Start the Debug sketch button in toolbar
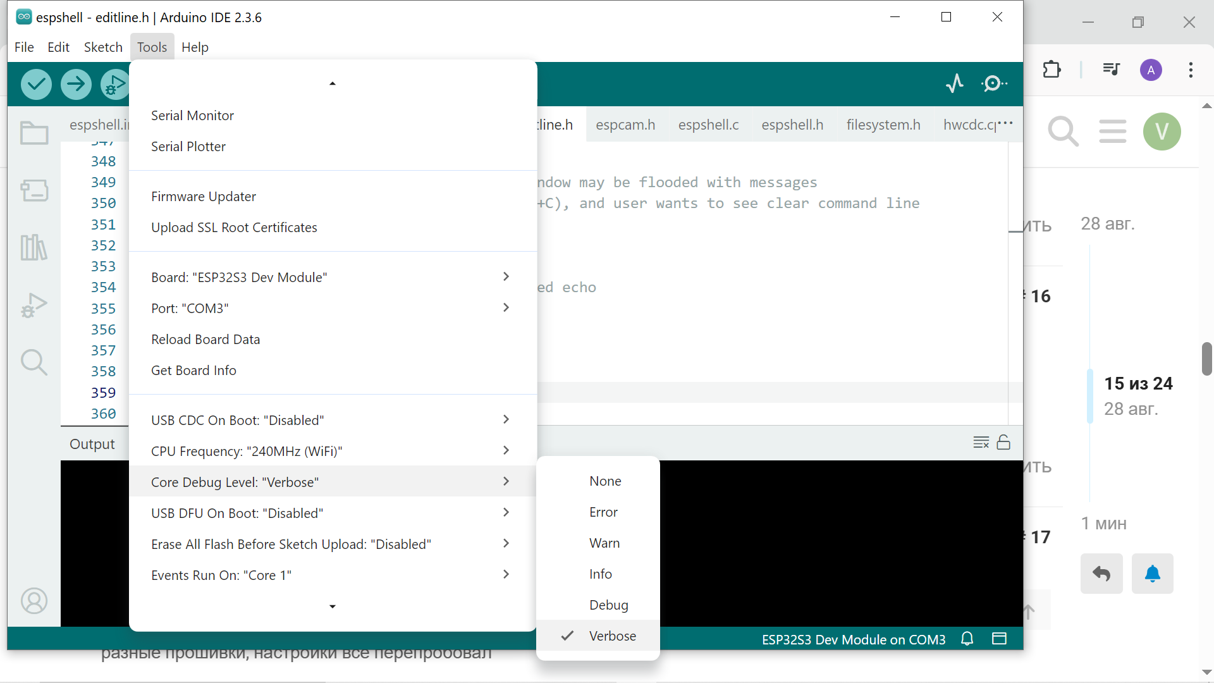This screenshot has width=1214, height=683. (115, 84)
